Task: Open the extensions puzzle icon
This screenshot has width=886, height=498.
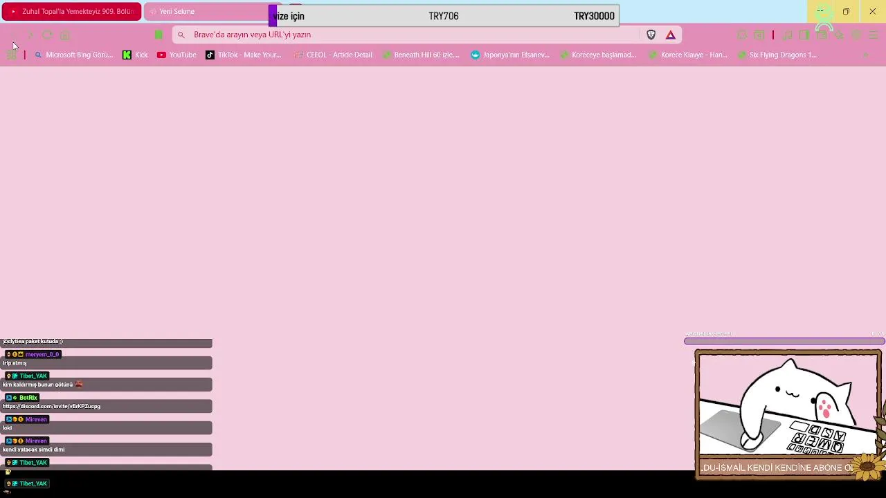Action: [x=742, y=35]
